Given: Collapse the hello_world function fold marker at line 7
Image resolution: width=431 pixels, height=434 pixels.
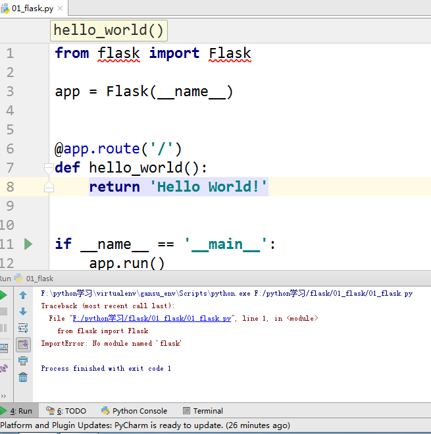Looking at the screenshot, I should pos(49,168).
